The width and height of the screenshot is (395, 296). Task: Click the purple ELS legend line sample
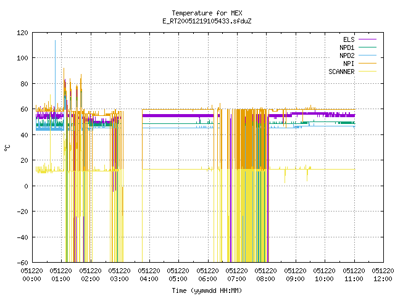pyautogui.click(x=368, y=39)
